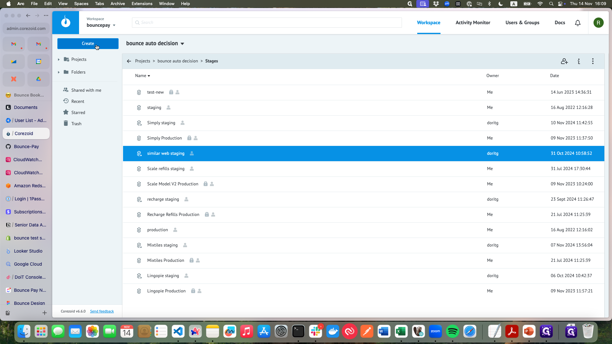Viewport: 612px width, 344px height.
Task: Open the user avatar R menu
Action: pyautogui.click(x=598, y=23)
